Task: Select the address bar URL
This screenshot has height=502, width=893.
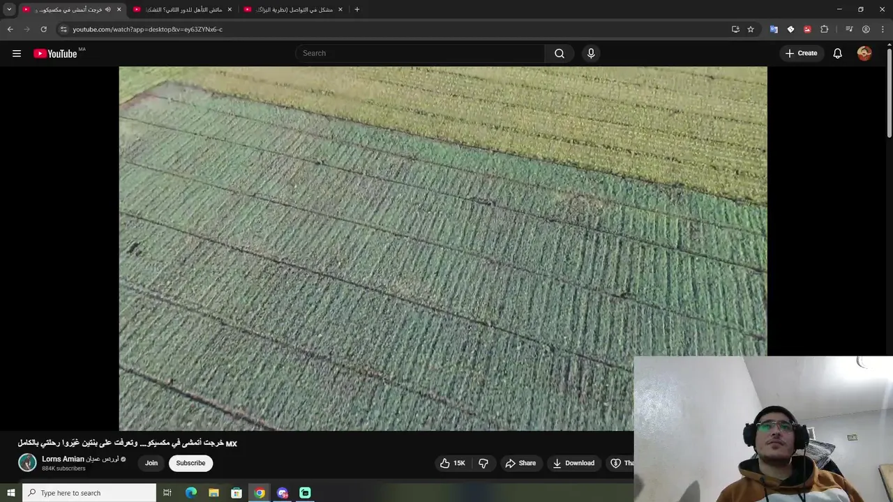Action: (x=148, y=29)
